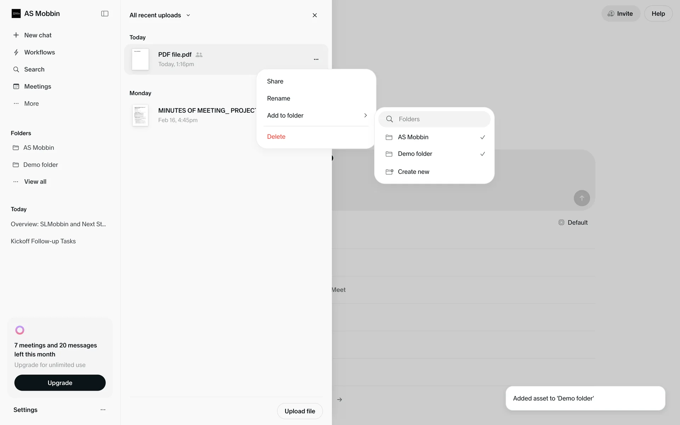Click the send arrow button
The width and height of the screenshot is (680, 425).
[582, 198]
